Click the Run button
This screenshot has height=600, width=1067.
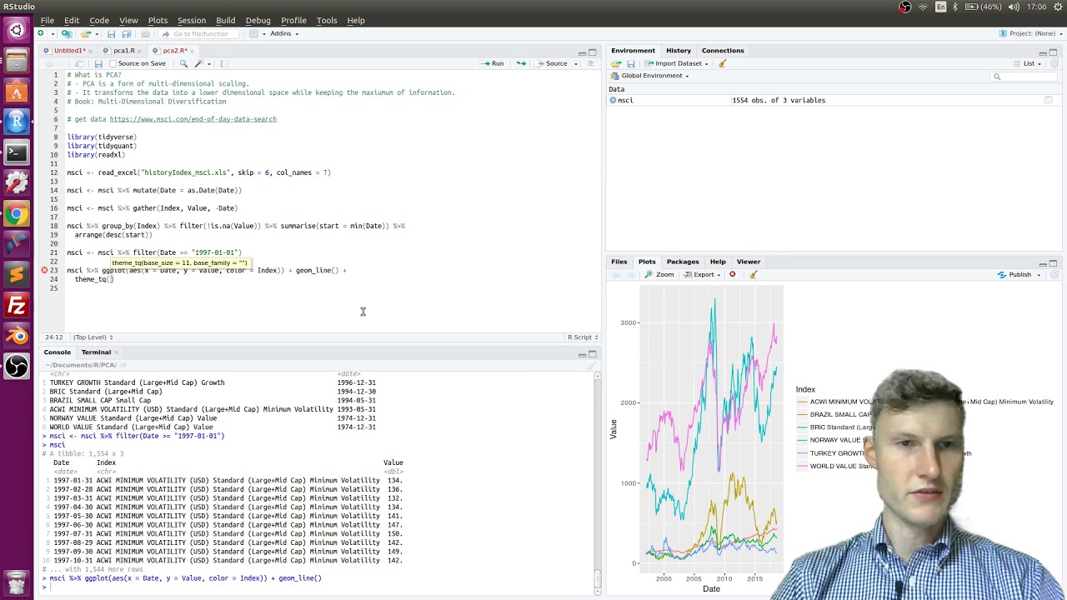[x=492, y=63]
